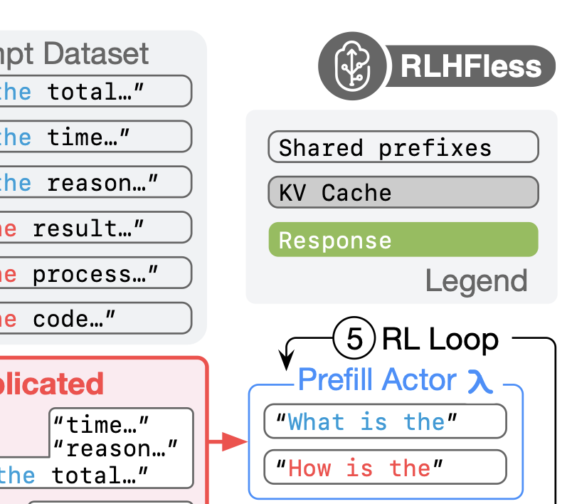Image resolution: width=572 pixels, height=504 pixels.
Task: Click the Legend caption text
Action: [x=476, y=281]
